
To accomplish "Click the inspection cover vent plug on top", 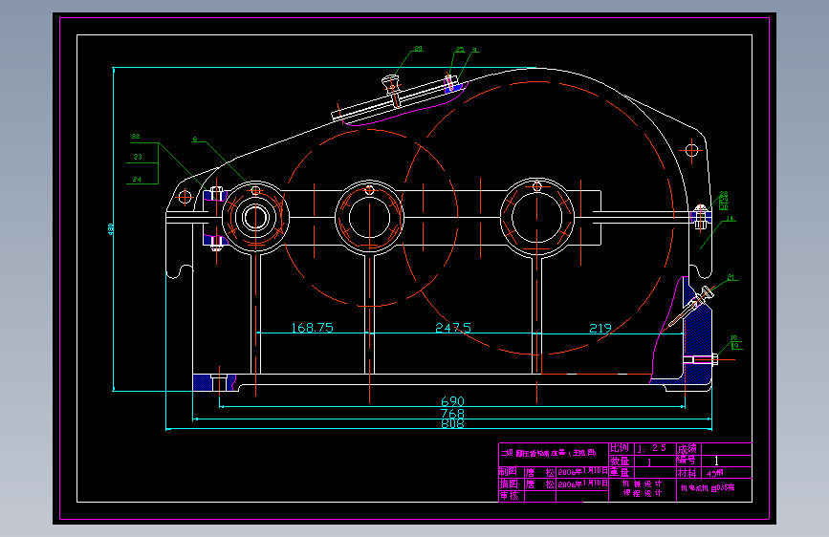I will 392,90.
